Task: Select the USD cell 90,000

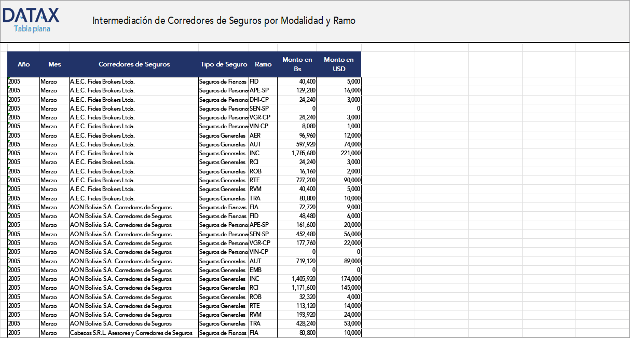Action: pyautogui.click(x=339, y=180)
